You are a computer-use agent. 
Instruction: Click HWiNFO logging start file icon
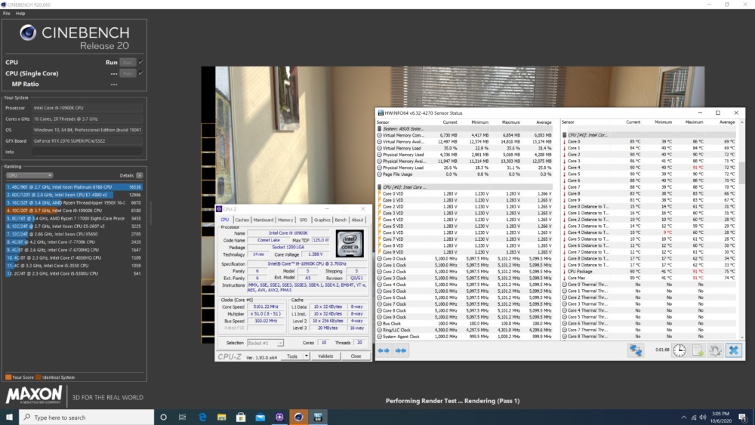pos(698,350)
